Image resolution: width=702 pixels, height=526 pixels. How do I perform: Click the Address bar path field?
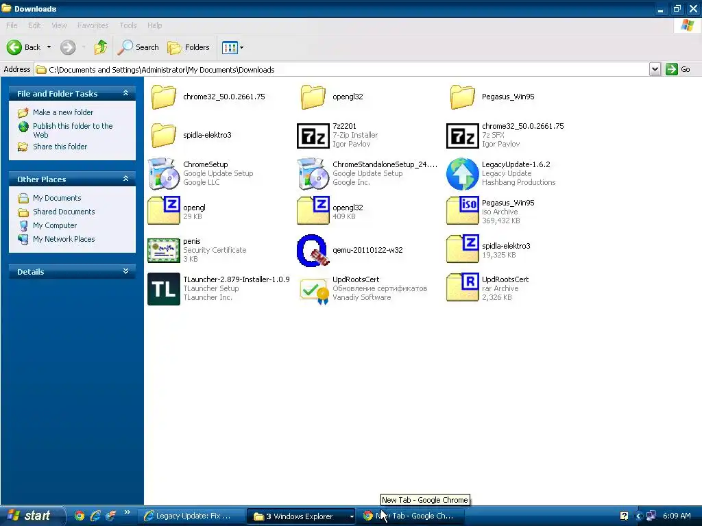341,70
